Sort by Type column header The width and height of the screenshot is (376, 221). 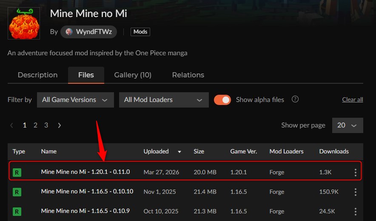[x=19, y=151]
